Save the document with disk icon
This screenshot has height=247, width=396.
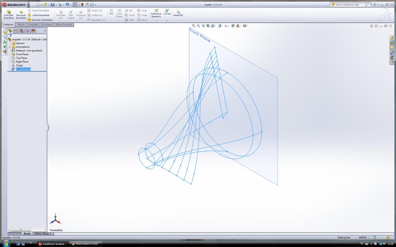click(52, 5)
